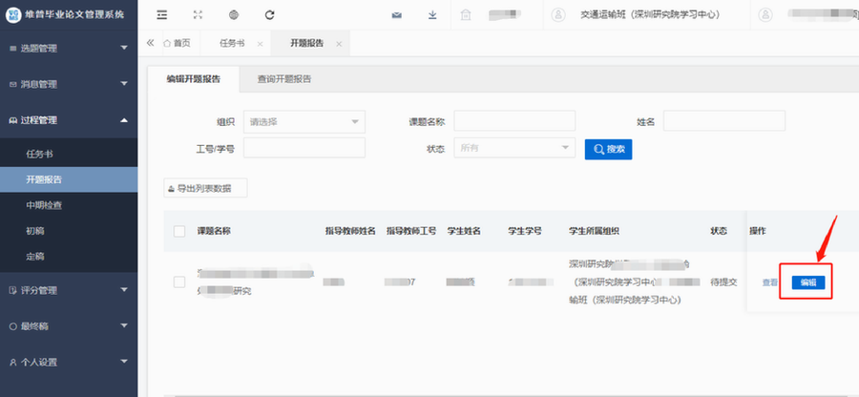
Task: Click the menu collapse icon in top bar
Action: click(161, 14)
